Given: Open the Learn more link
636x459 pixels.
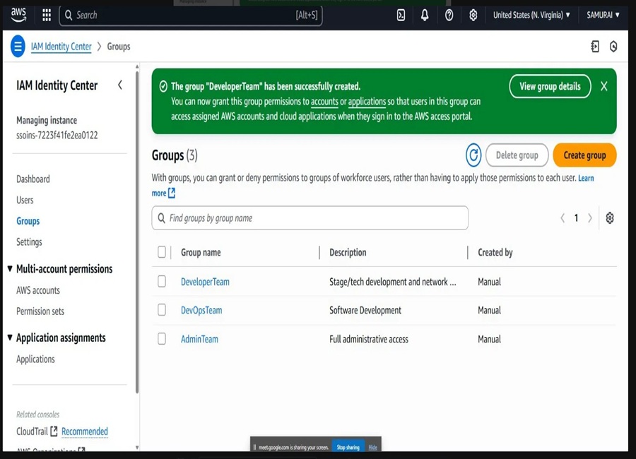Looking at the screenshot, I should tap(586, 178).
